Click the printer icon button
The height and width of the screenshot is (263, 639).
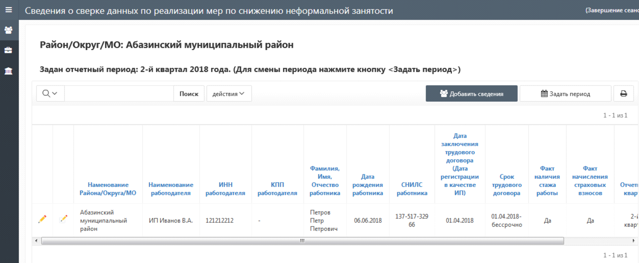pos(623,94)
